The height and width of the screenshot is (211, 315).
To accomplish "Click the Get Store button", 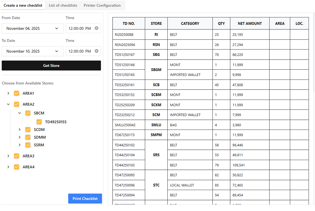I will pos(51,65).
